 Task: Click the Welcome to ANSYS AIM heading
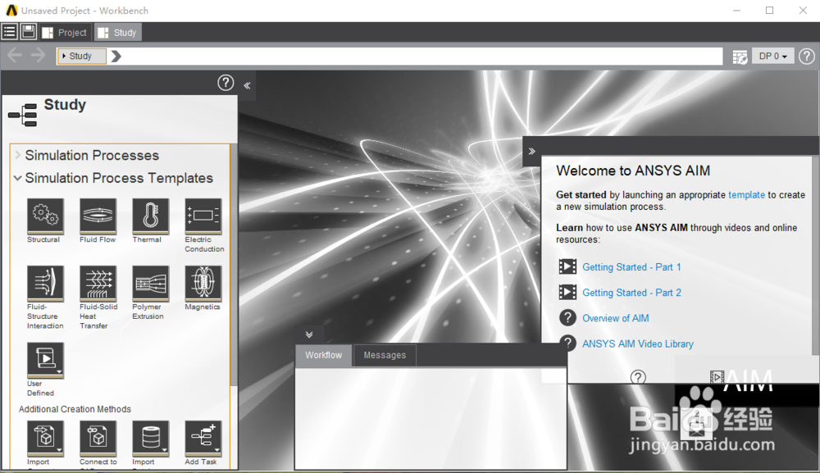pyautogui.click(x=633, y=171)
